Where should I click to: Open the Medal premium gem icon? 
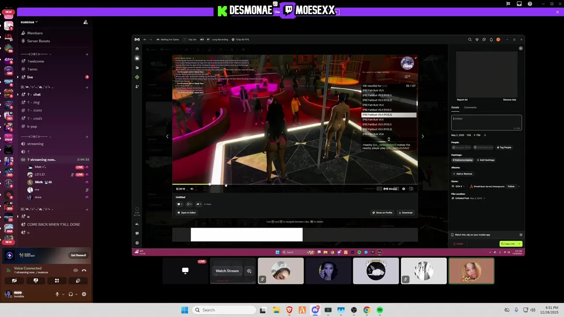click(x=477, y=40)
